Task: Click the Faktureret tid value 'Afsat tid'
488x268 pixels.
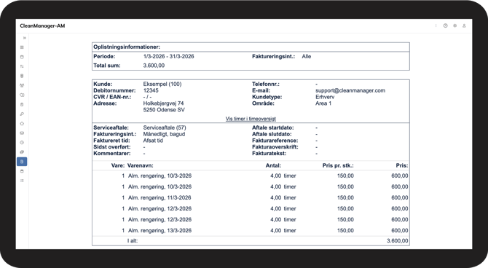Action: coord(153,141)
